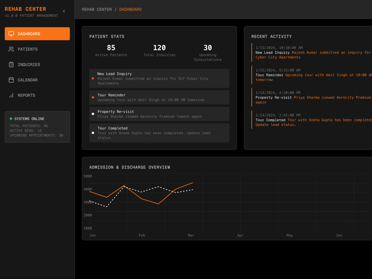Open Tour Completed card in Patient Stats

tap(160, 133)
